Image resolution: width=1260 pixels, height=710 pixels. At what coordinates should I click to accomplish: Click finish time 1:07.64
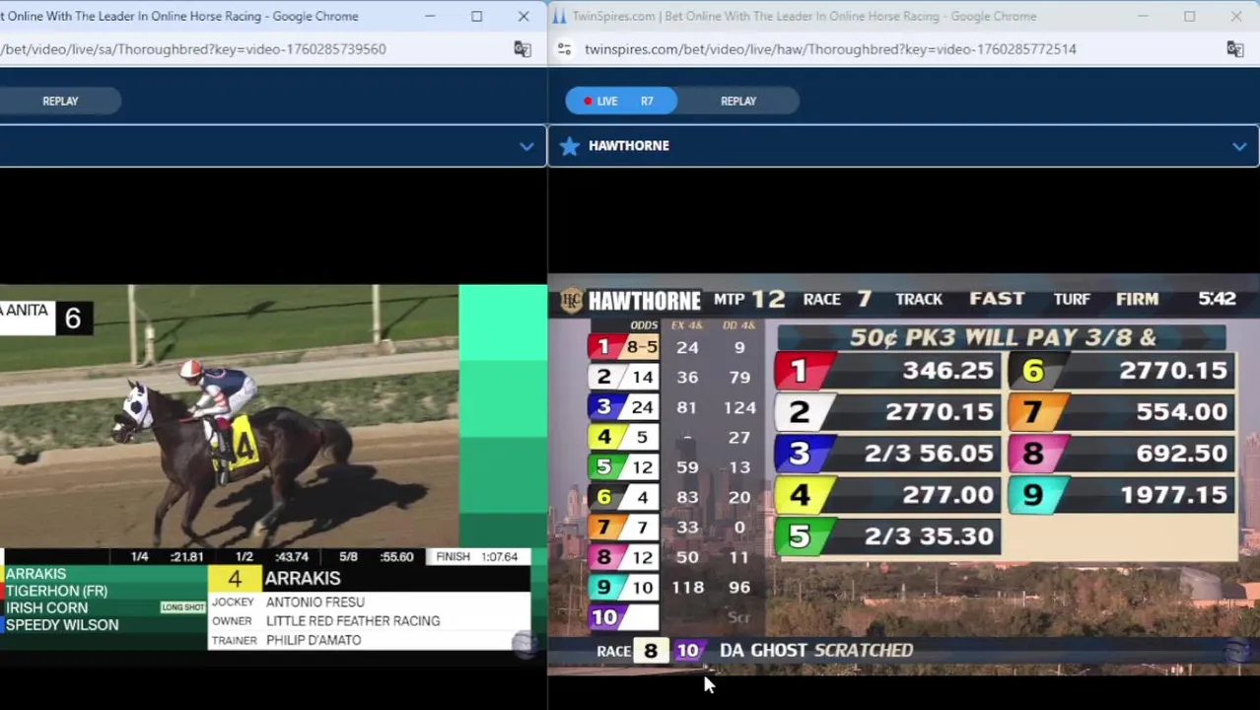[499, 557]
